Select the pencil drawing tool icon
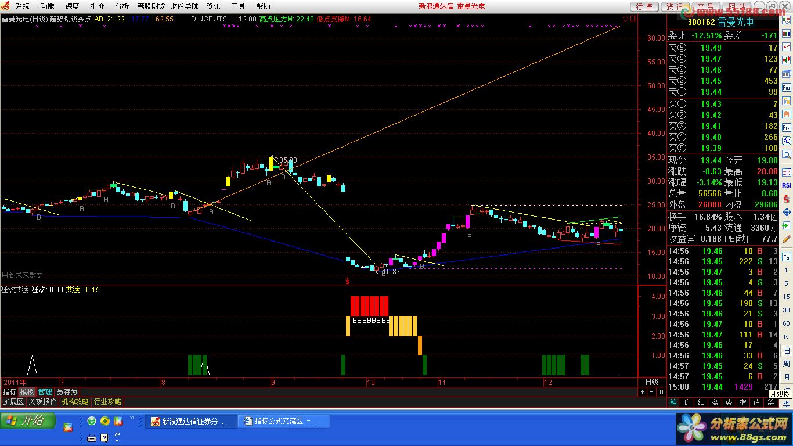Image resolution: width=793 pixels, height=446 pixels. point(786,238)
